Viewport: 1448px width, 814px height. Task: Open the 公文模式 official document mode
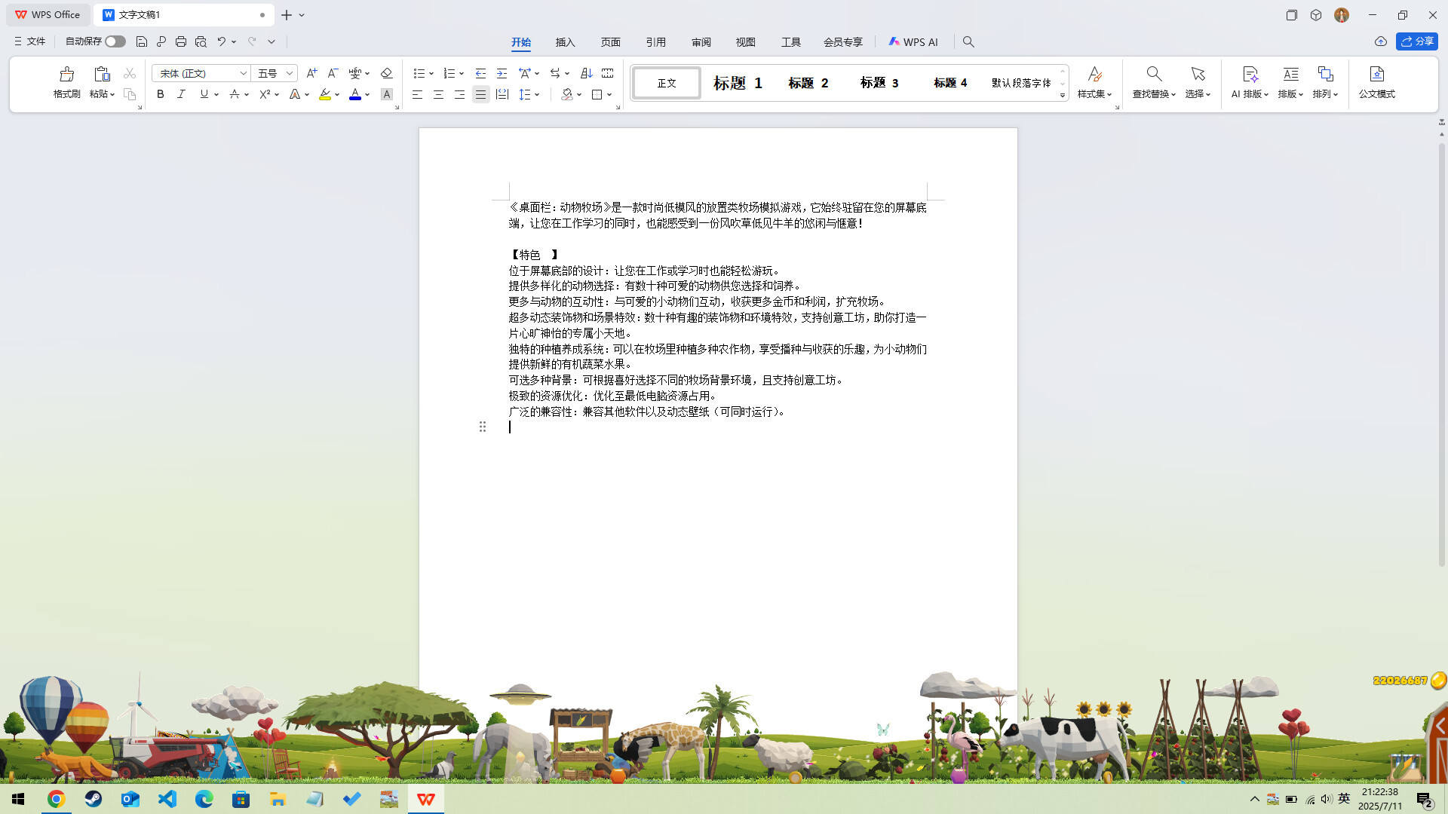1377,83
